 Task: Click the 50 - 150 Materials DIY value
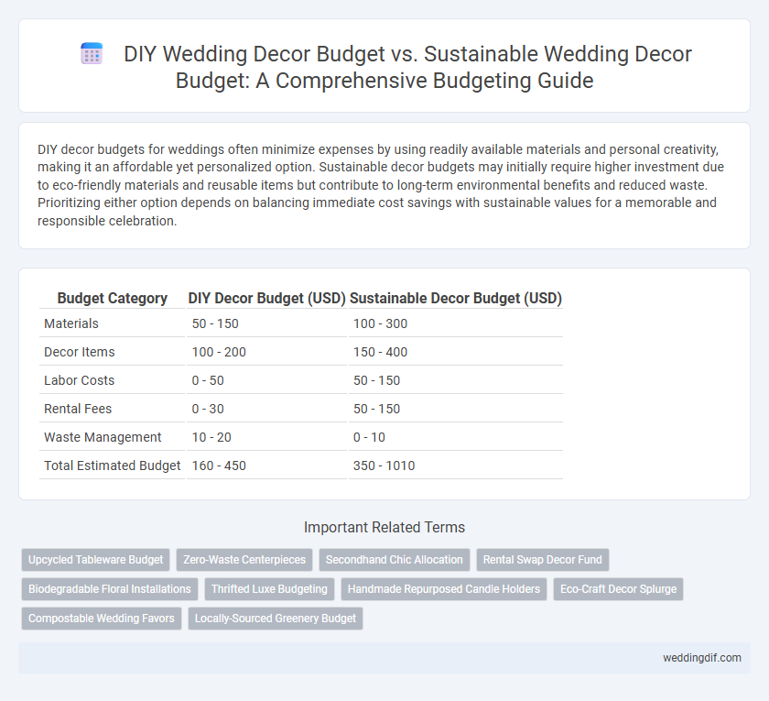coord(215,323)
